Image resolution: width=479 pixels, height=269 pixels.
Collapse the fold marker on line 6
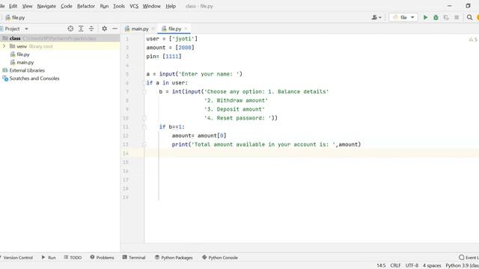[x=144, y=83]
